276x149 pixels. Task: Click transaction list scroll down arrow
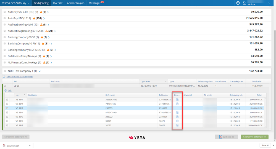coord(265,126)
